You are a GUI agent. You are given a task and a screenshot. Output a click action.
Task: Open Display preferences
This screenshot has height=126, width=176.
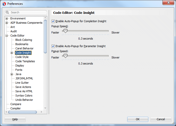click(20, 66)
